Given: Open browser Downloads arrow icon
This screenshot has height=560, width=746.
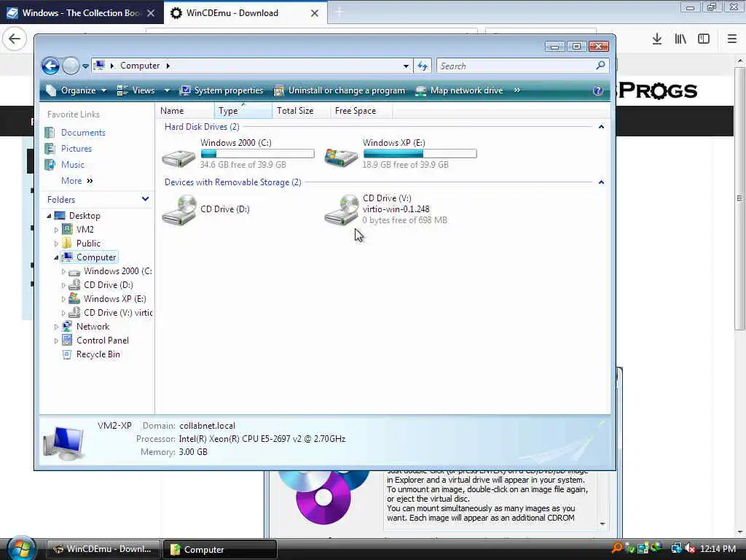Looking at the screenshot, I should [x=657, y=39].
